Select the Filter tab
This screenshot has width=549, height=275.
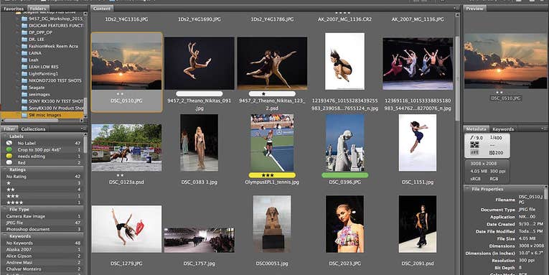(9, 129)
